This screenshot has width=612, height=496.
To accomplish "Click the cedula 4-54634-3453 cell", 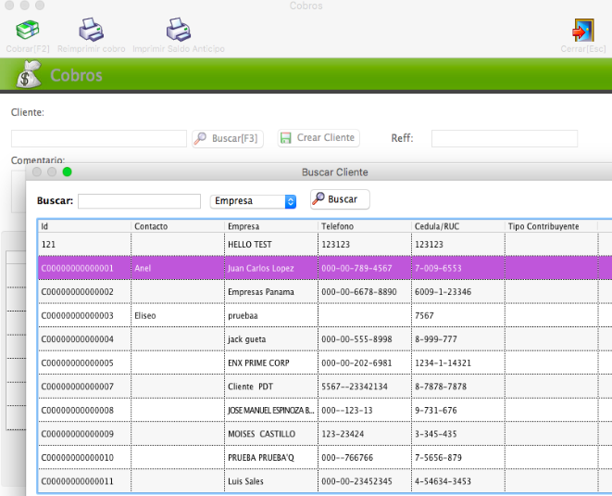I will point(457,481).
